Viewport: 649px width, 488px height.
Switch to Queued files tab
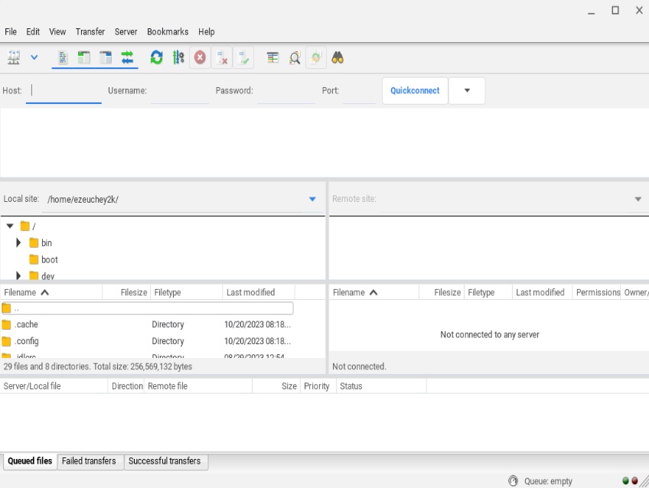pos(30,461)
